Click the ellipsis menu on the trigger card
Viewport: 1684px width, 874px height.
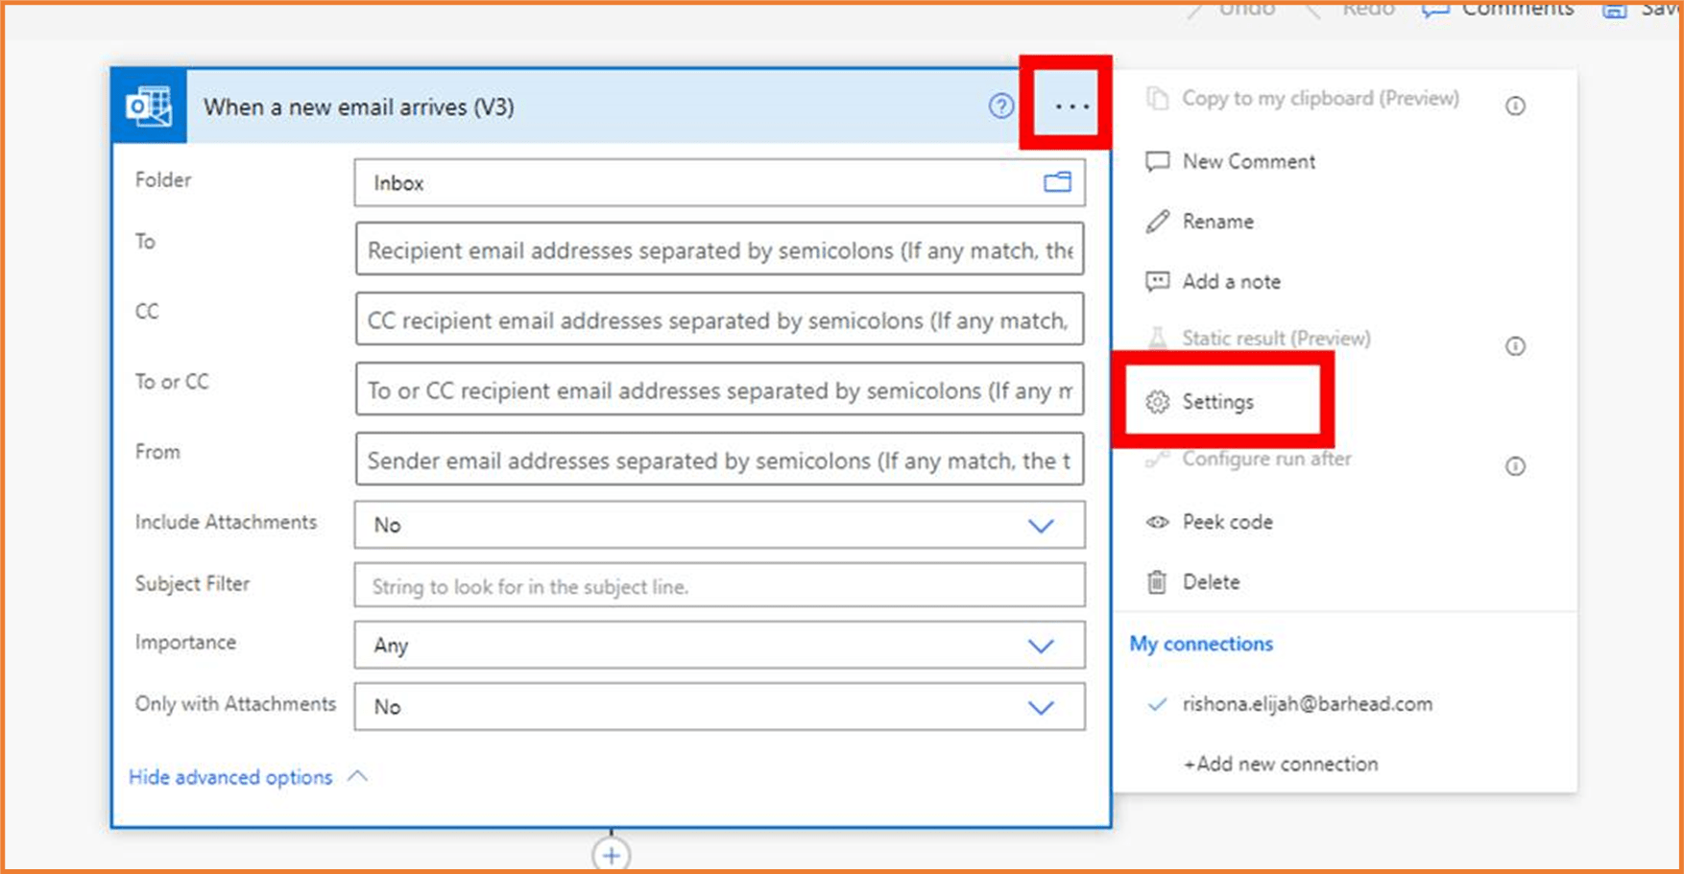click(1067, 106)
